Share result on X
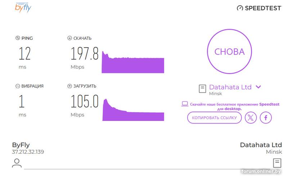The height and width of the screenshot is (179, 288). 251,118
